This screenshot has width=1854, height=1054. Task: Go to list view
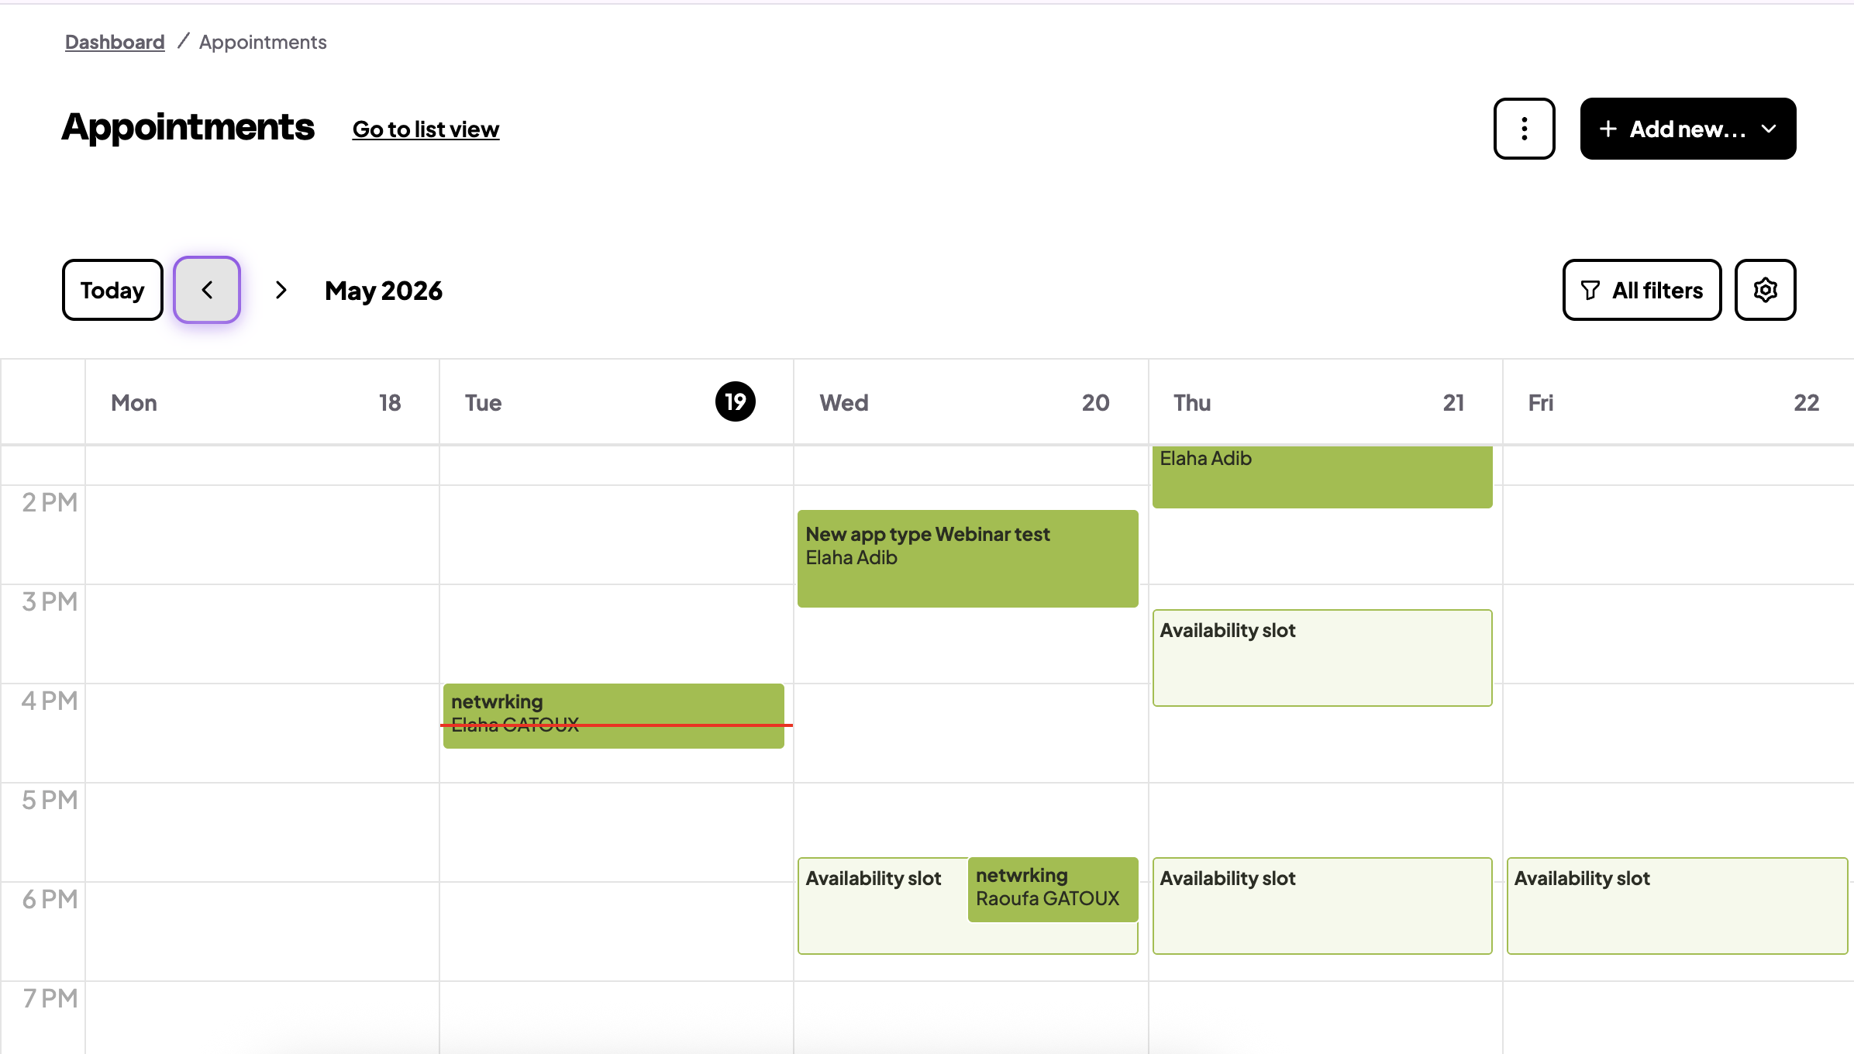[x=426, y=129]
